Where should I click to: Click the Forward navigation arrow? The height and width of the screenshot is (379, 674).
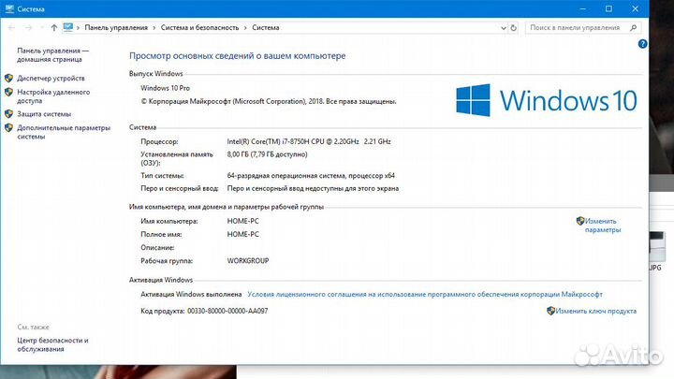tap(28, 27)
